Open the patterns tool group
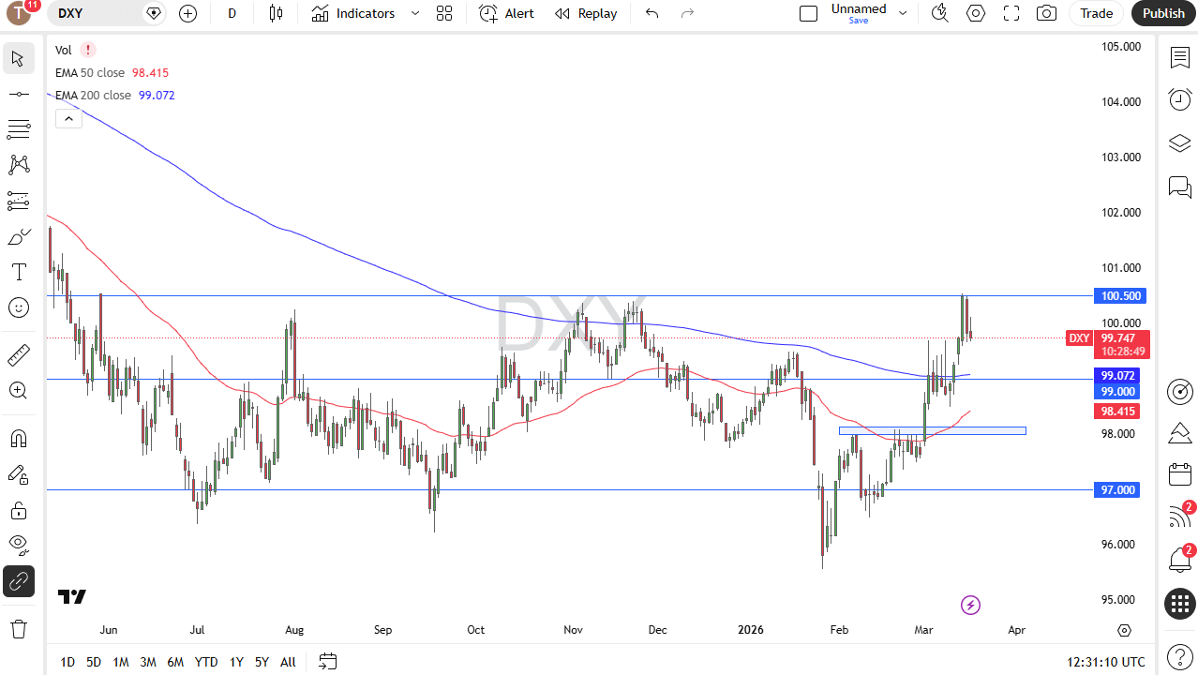1198x675 pixels. pyautogui.click(x=18, y=165)
